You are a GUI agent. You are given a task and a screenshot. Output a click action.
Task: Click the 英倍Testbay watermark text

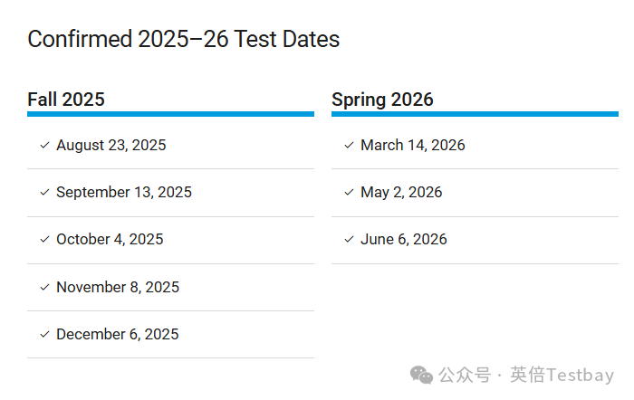coord(562,376)
